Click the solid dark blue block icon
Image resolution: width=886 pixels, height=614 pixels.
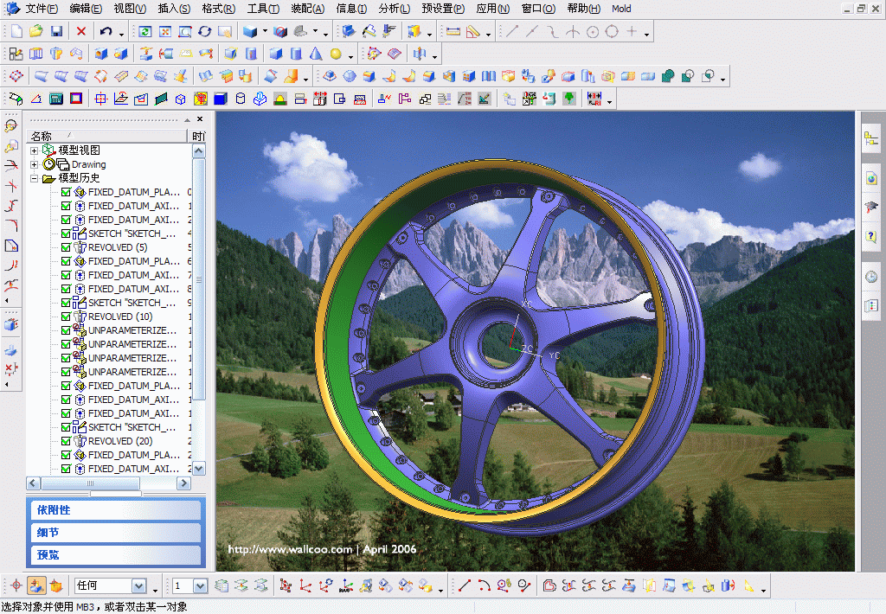[x=221, y=99]
